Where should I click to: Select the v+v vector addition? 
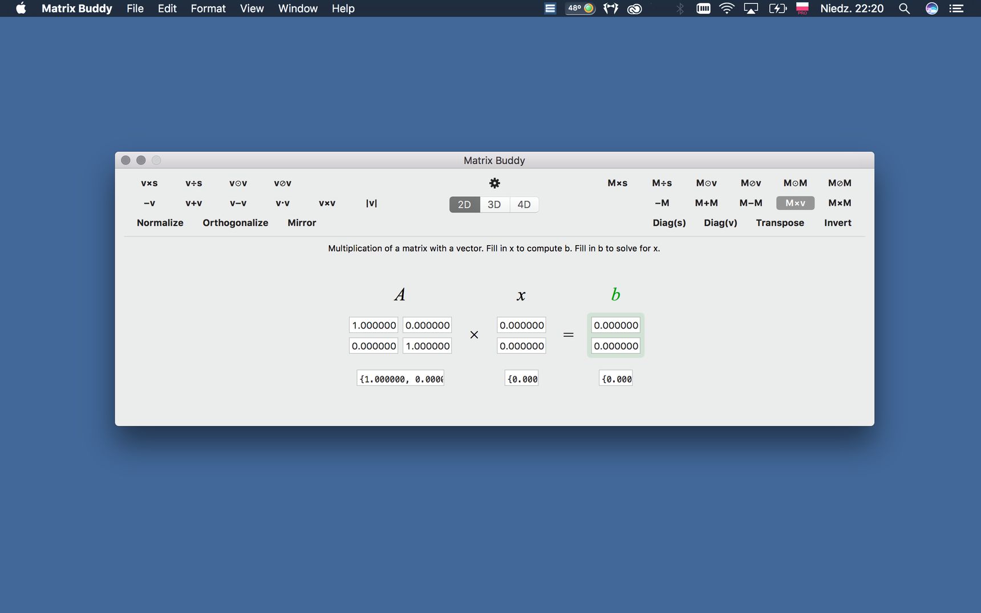(x=194, y=203)
